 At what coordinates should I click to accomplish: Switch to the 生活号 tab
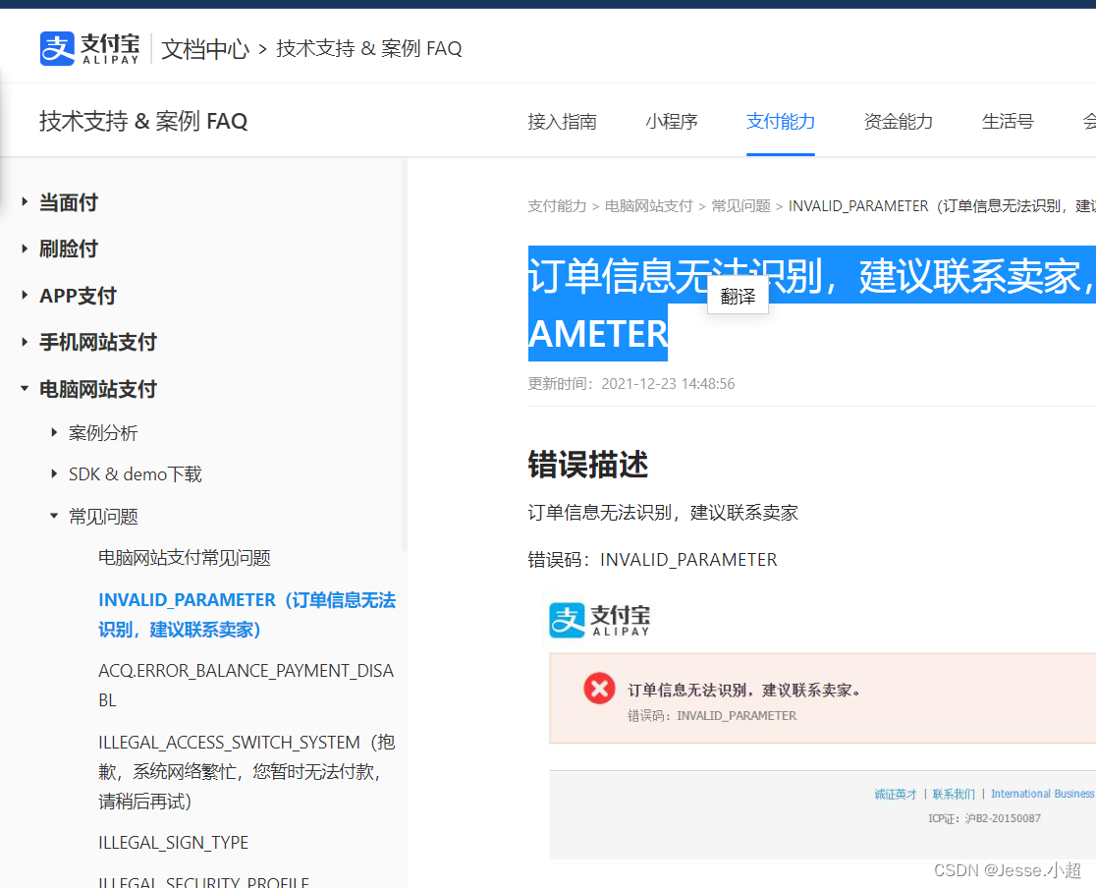[x=1008, y=121]
